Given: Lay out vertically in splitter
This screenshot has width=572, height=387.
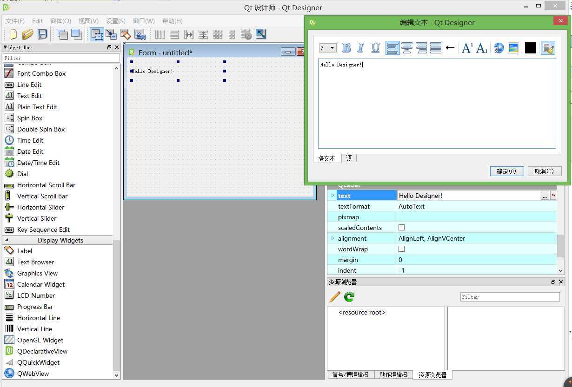Looking at the screenshot, I should point(203,34).
